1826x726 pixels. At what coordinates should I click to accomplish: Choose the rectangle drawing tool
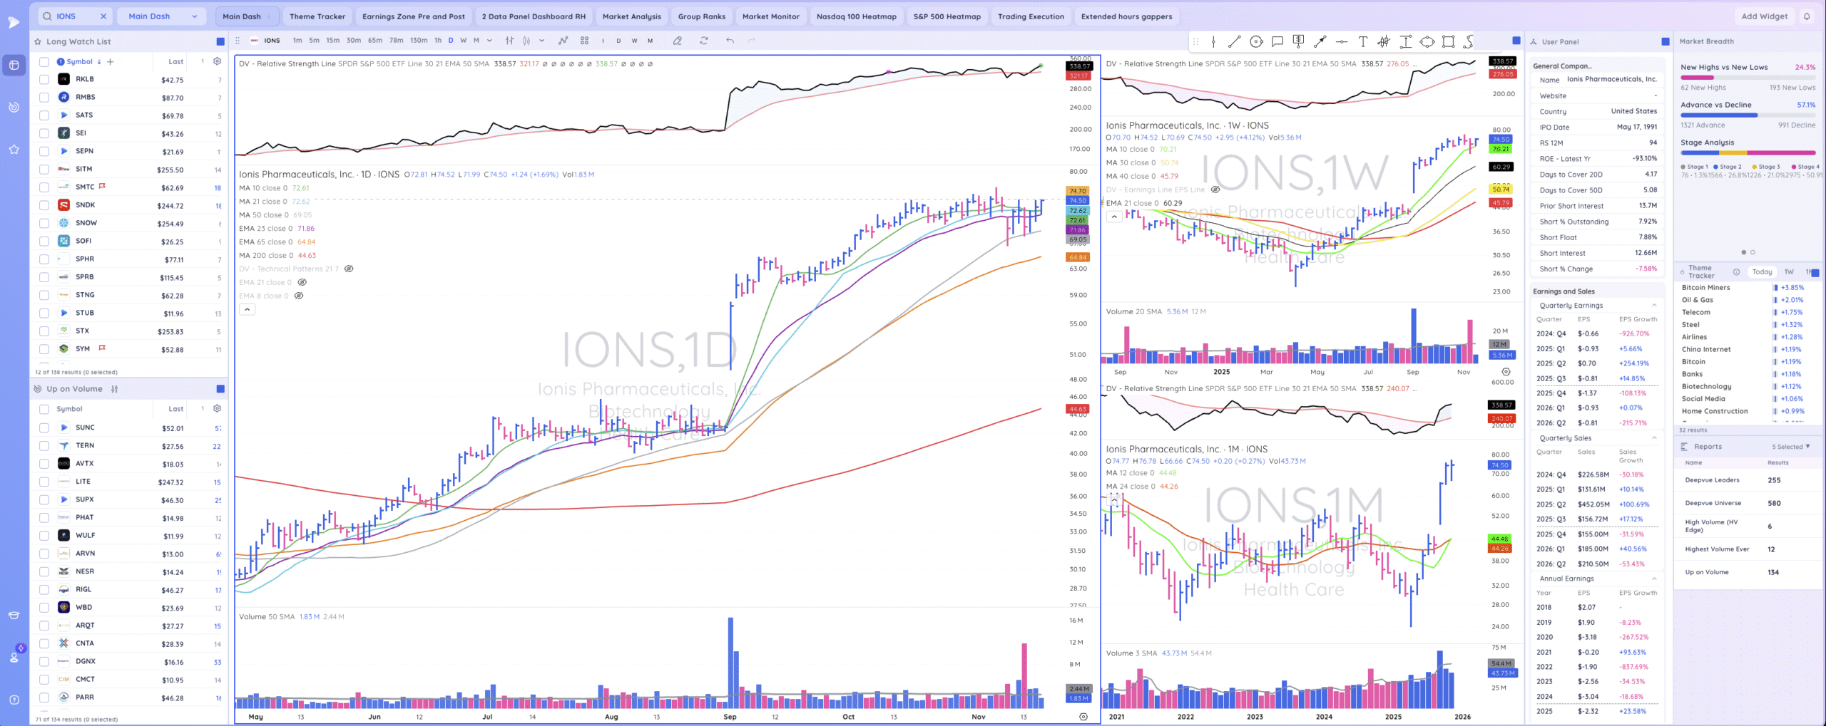click(x=1448, y=42)
